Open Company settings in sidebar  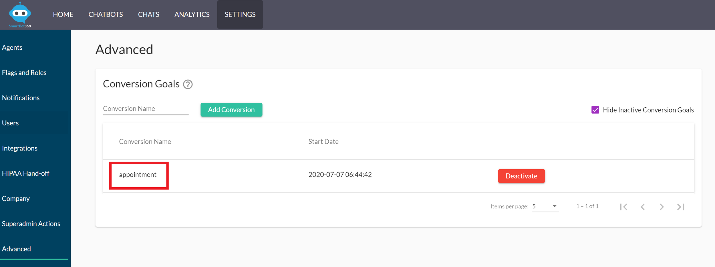click(x=16, y=198)
